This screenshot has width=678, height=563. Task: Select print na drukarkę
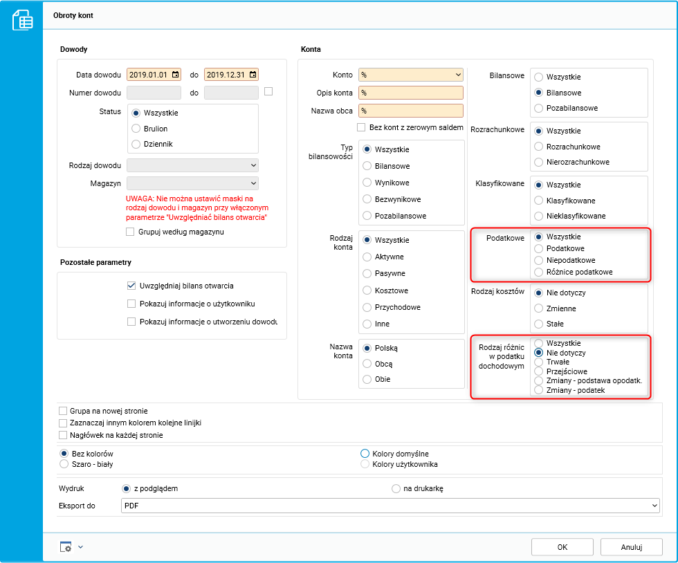coord(396,488)
